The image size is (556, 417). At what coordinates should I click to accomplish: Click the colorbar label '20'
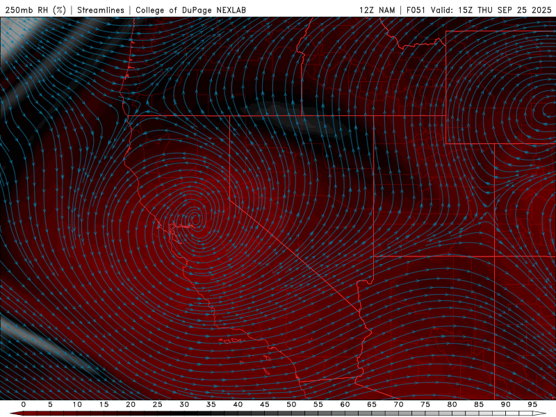click(131, 404)
